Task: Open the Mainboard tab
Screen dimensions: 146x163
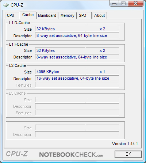Action: pyautogui.click(x=47, y=15)
